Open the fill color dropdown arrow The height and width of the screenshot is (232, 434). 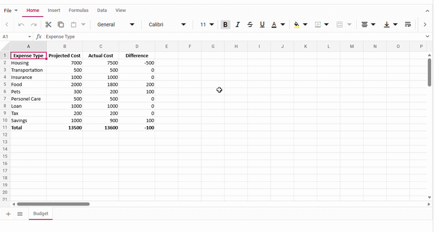pyautogui.click(x=305, y=24)
